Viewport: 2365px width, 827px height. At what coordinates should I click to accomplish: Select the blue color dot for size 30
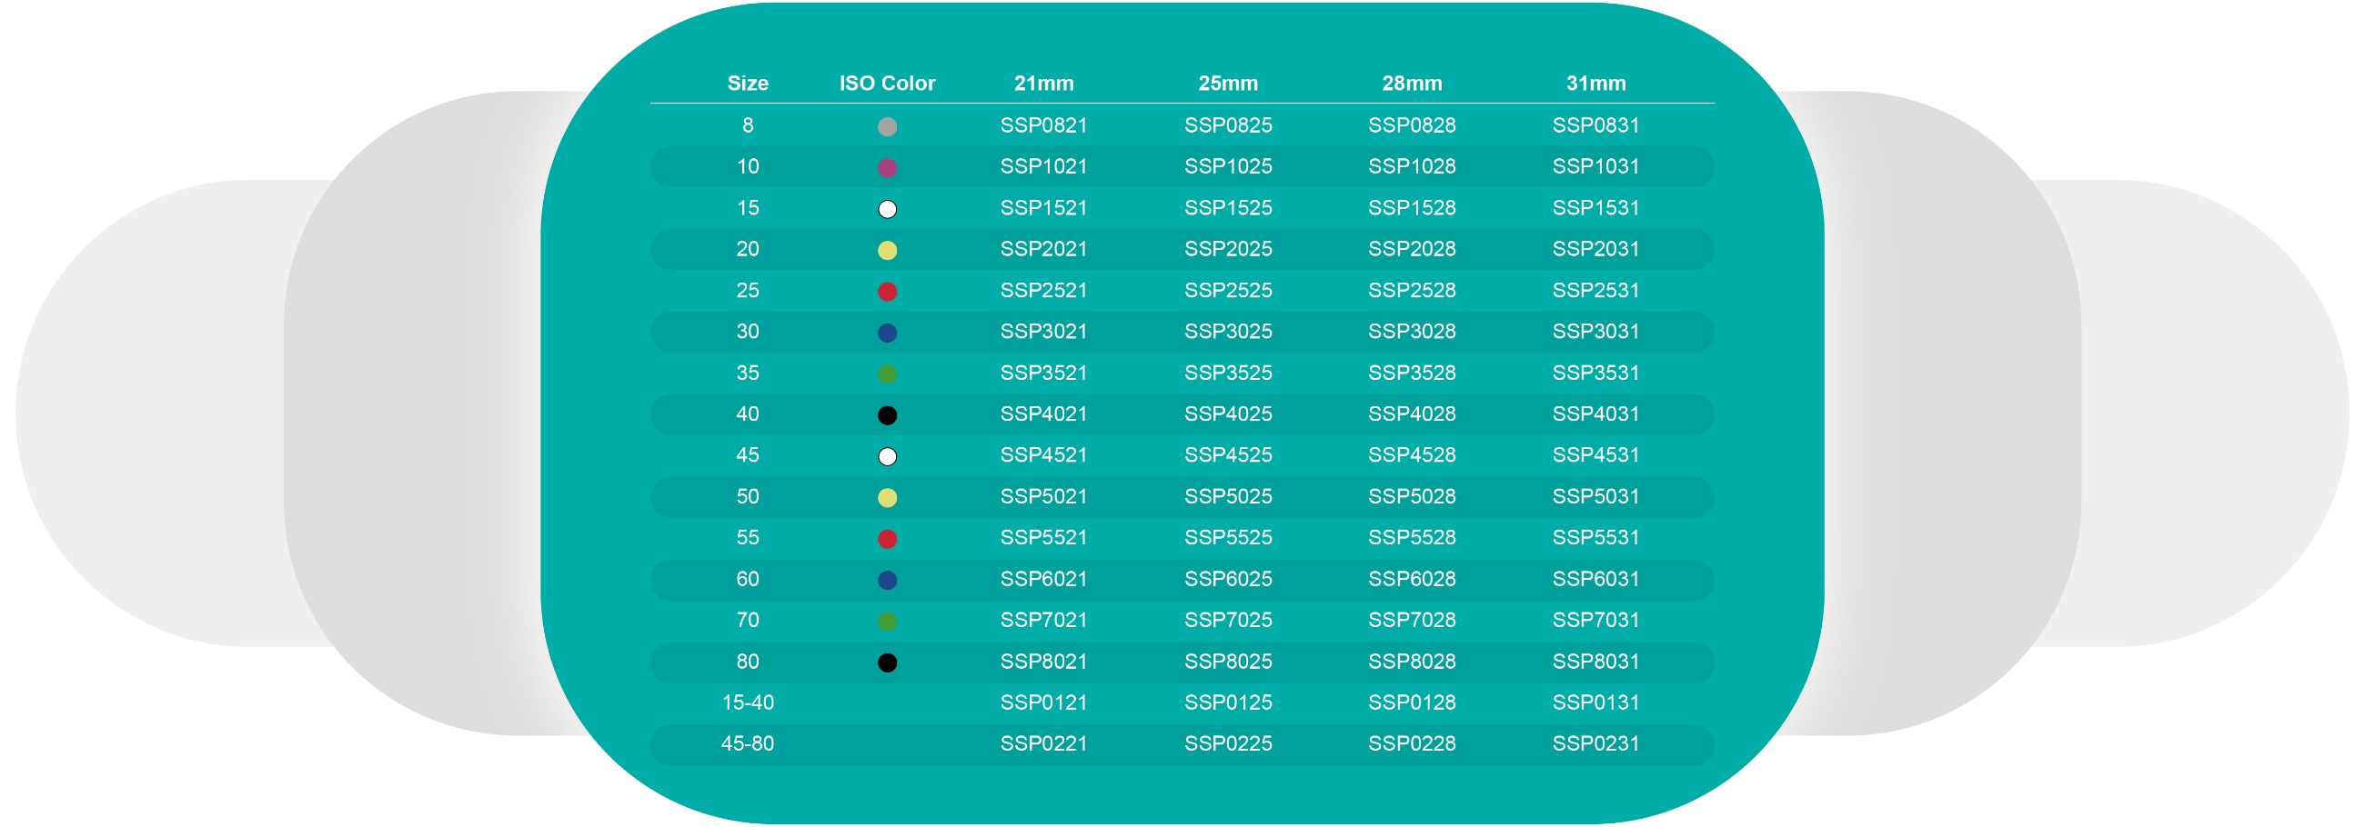(887, 333)
